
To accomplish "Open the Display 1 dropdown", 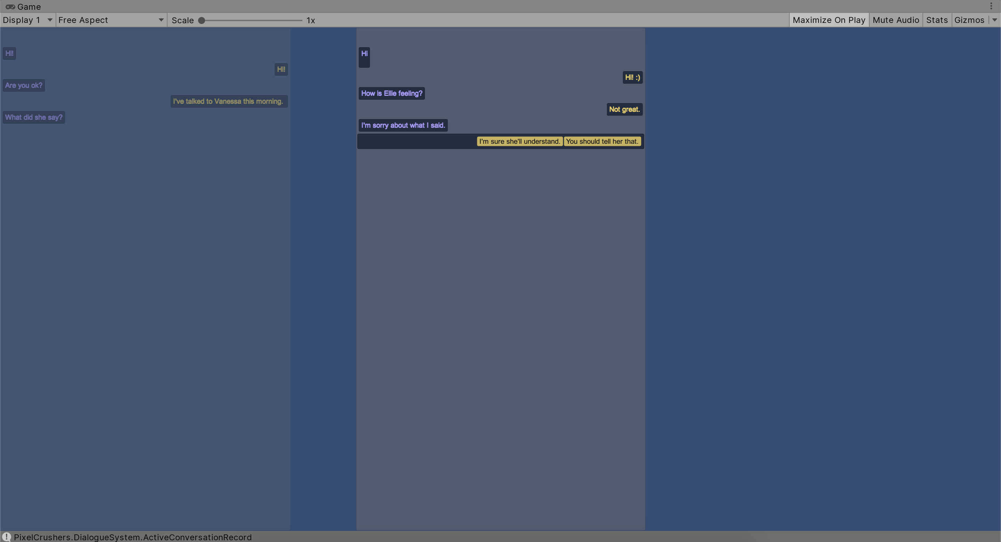I will click(x=27, y=20).
